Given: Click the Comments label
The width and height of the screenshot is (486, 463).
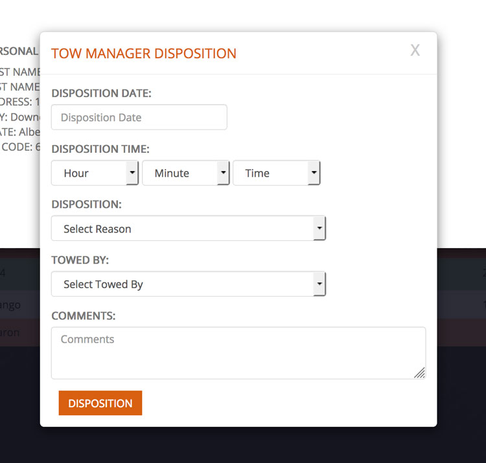Looking at the screenshot, I should [x=84, y=316].
